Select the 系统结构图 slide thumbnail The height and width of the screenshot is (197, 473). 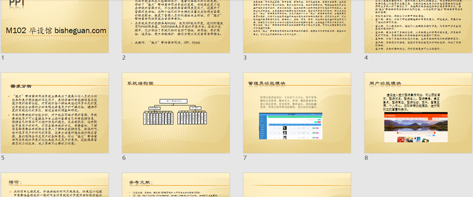(176, 113)
